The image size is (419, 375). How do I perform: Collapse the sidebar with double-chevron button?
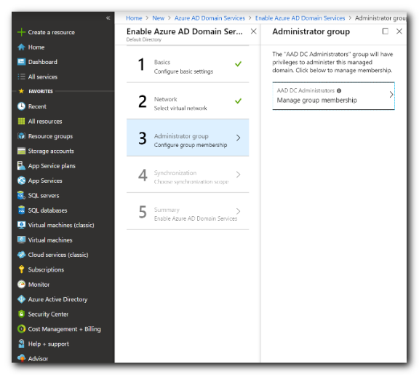tap(108, 18)
